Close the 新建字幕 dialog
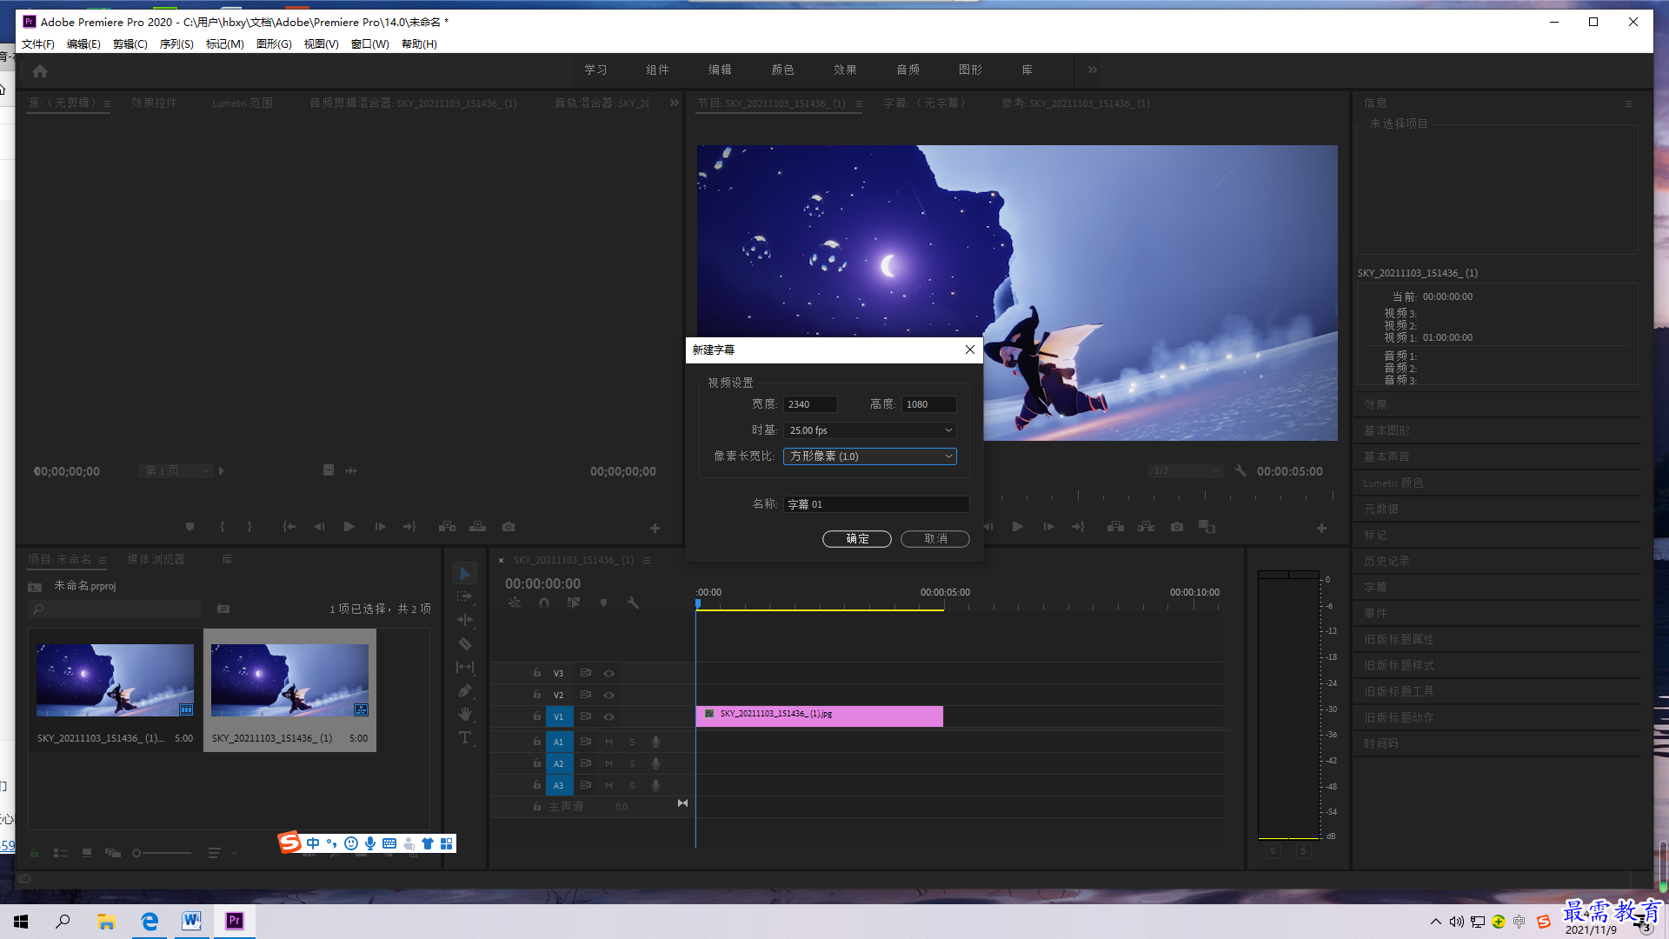The width and height of the screenshot is (1669, 939). (x=970, y=350)
